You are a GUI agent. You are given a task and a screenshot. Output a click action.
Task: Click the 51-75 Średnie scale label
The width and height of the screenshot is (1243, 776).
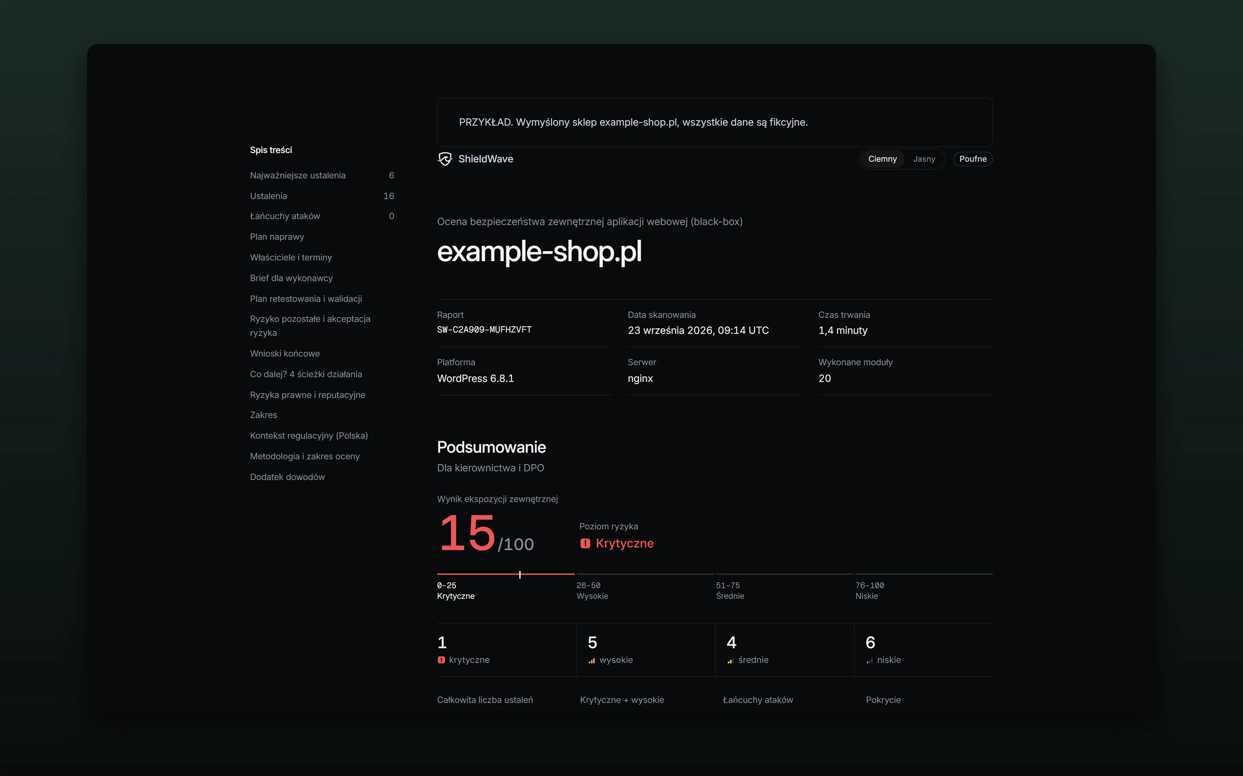730,591
